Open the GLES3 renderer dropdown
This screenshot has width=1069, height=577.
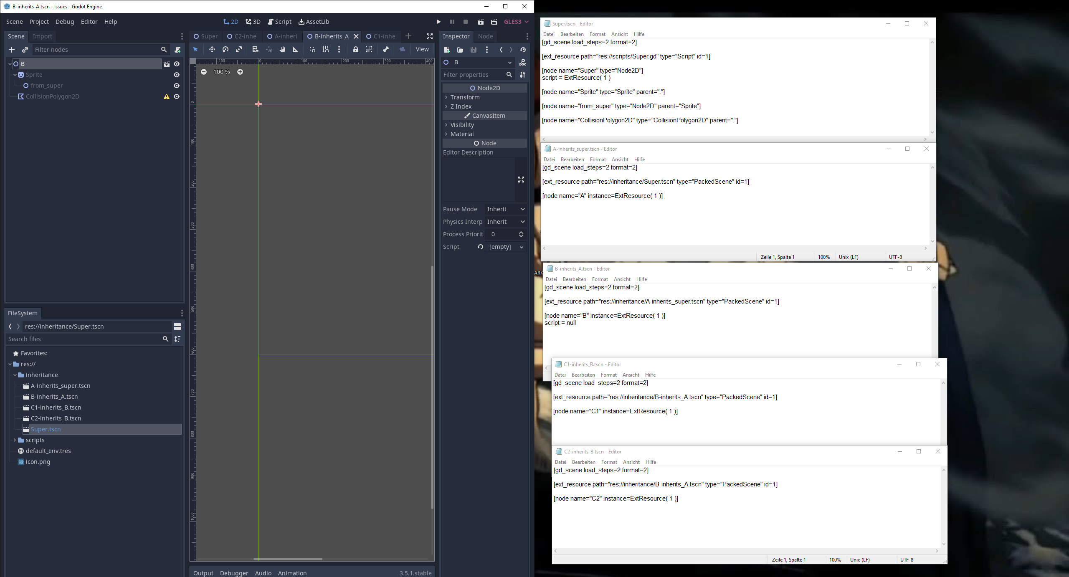(516, 22)
